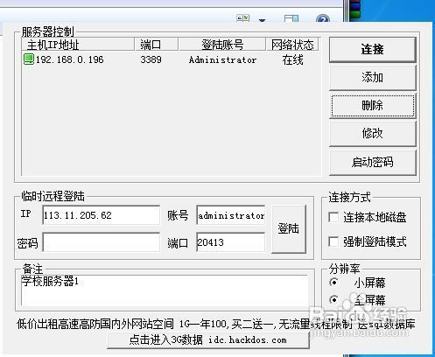Click the 添加 add server button
This screenshot has width=435, height=357.
click(x=372, y=77)
